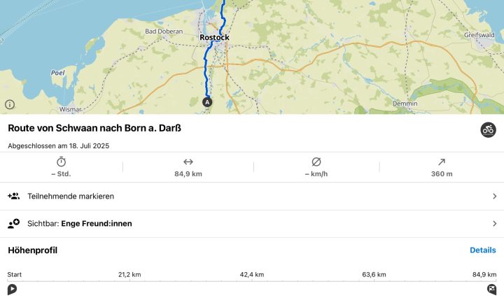Tap the add participants icon
504x298 pixels.
13,196
